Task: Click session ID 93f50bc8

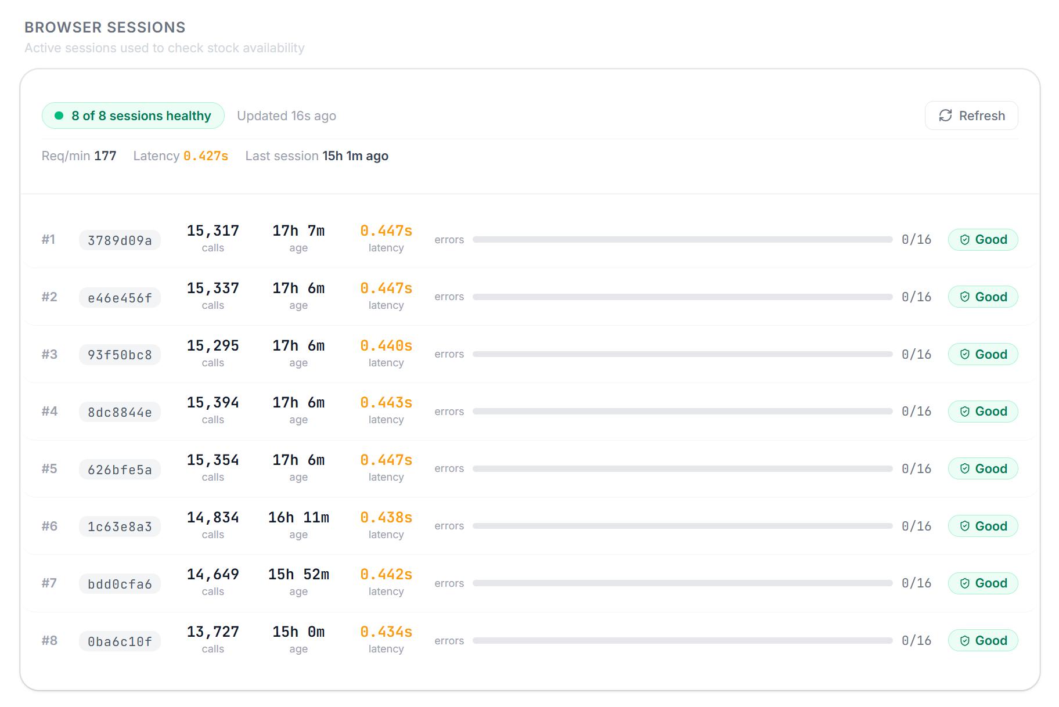Action: [x=120, y=355]
